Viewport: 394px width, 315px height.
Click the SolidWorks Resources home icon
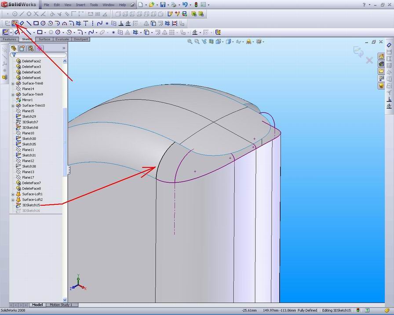381,56
